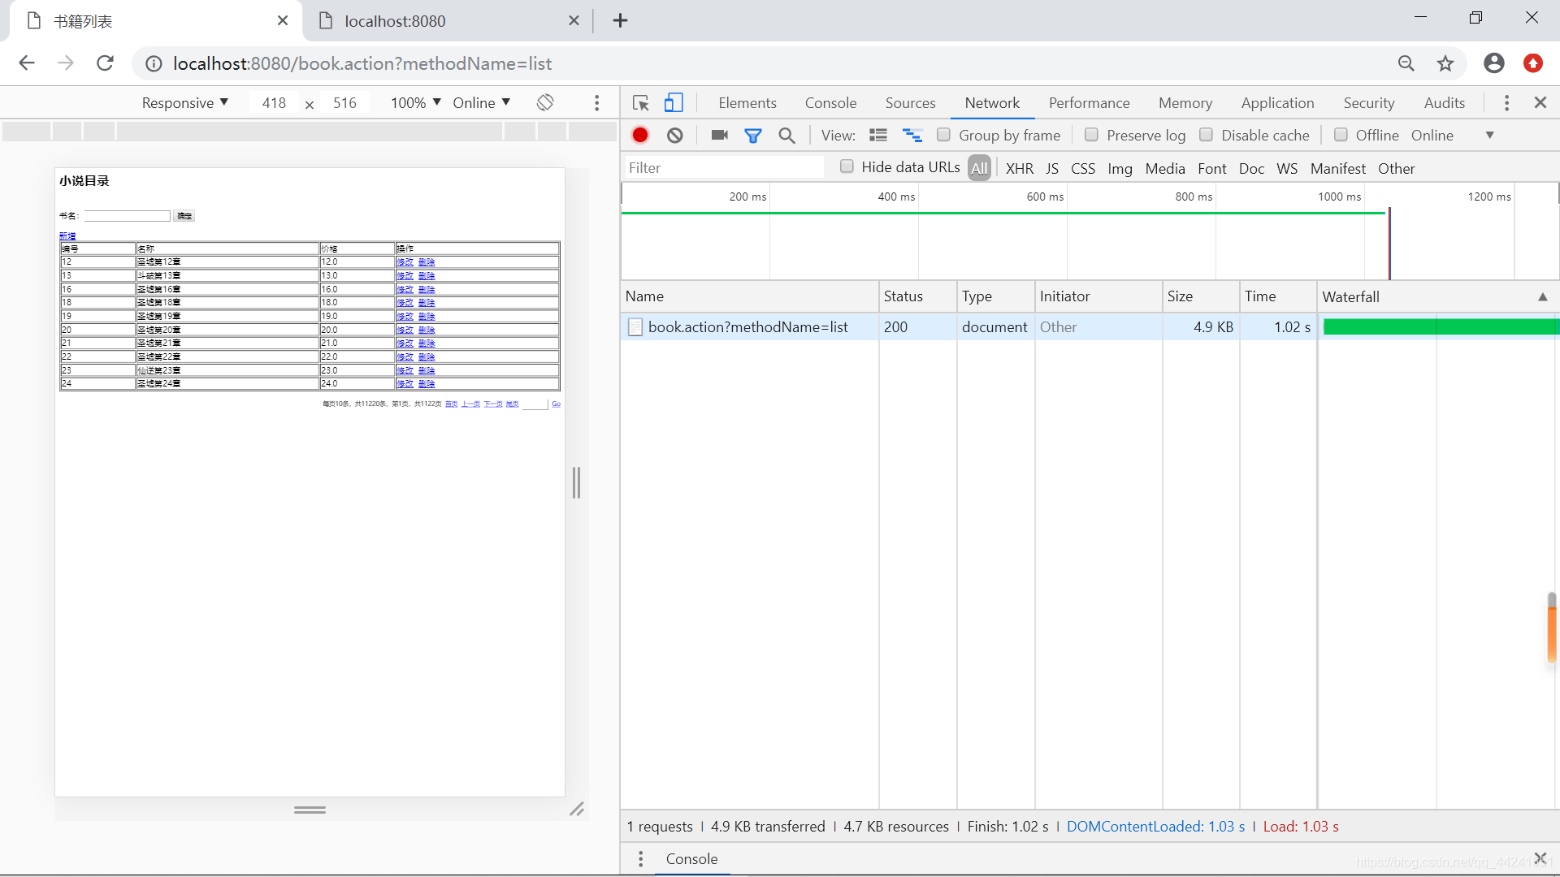Viewport: 1560px width, 877px height.
Task: Click the filter funnel icon
Action: (x=752, y=135)
